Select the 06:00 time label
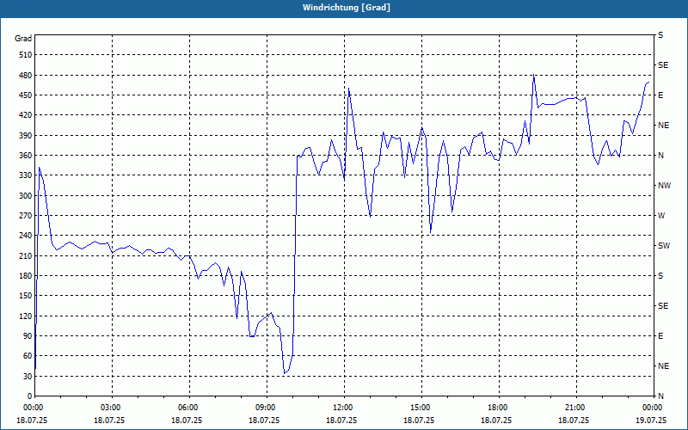The width and height of the screenshot is (688, 430). (x=189, y=408)
